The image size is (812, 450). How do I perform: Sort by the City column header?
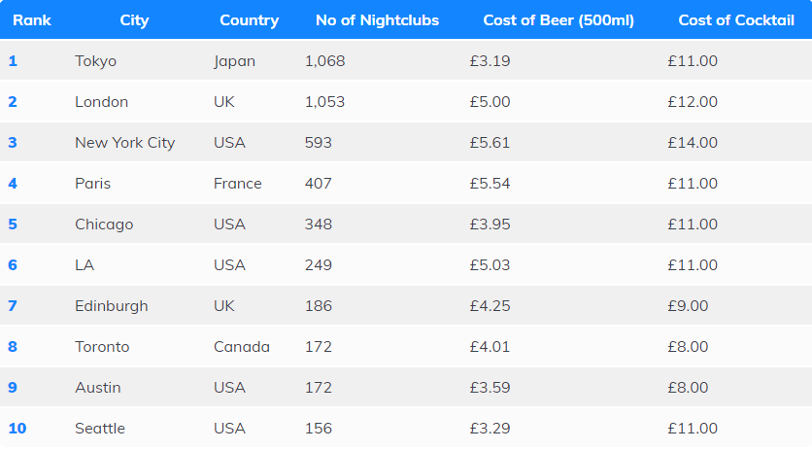coord(134,20)
